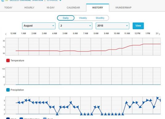The image size is (165, 119).
Task: Open the 10-DAY forecast tab
Action: (x=50, y=8)
